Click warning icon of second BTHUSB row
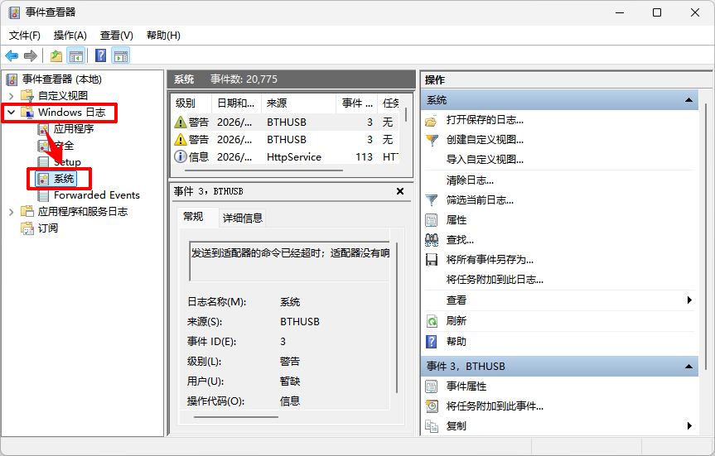 [181, 139]
